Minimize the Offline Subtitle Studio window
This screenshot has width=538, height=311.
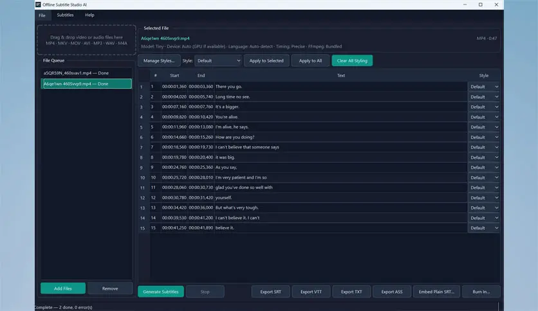point(465,4)
